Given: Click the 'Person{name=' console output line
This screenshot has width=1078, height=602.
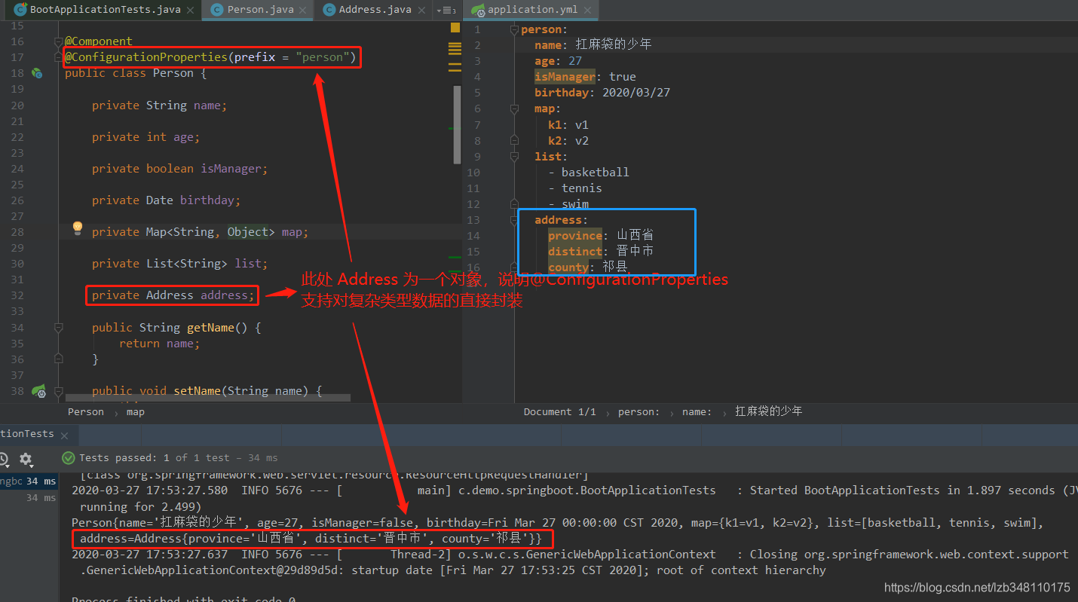Looking at the screenshot, I should tap(557, 523).
